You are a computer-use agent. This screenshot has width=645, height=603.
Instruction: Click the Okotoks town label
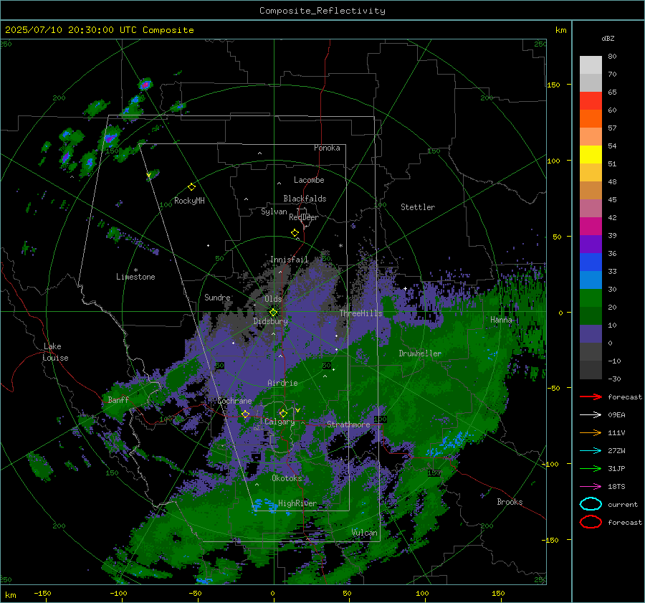[x=287, y=478]
